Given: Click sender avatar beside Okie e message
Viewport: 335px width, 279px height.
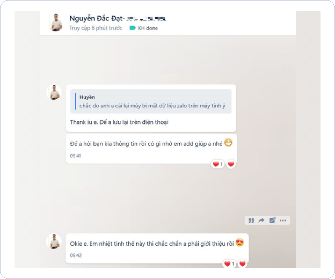Looking at the screenshot, I should [x=54, y=241].
